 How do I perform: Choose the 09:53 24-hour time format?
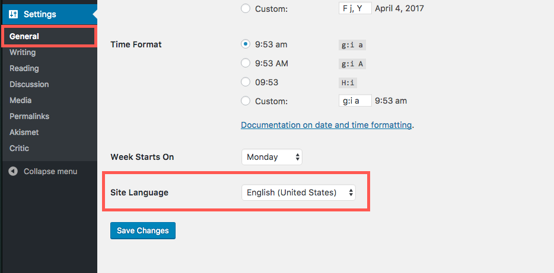[x=245, y=82]
